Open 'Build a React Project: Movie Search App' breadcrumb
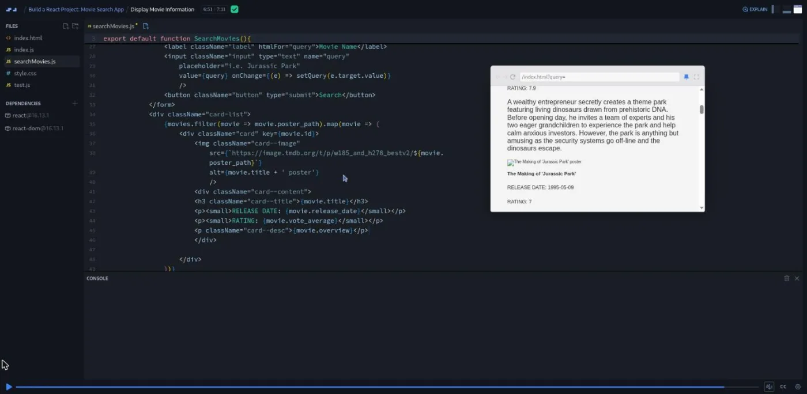Viewport: 807px width, 394px height. [x=76, y=9]
